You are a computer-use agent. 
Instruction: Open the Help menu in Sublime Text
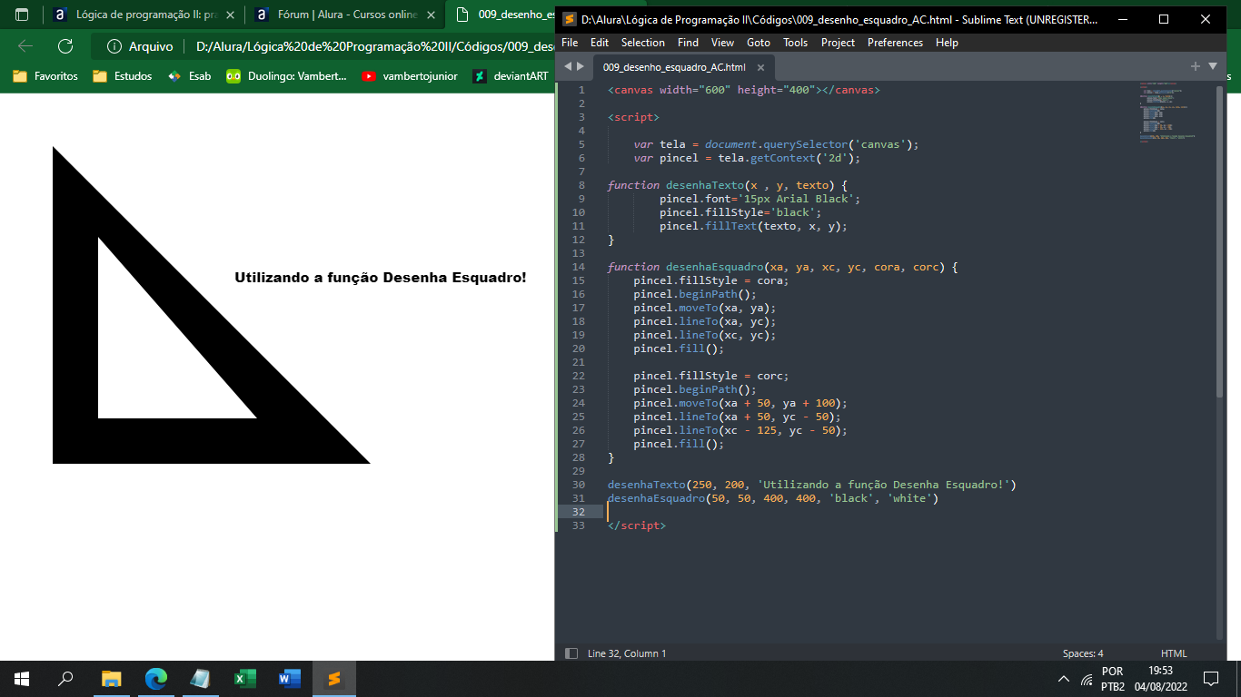pos(947,43)
